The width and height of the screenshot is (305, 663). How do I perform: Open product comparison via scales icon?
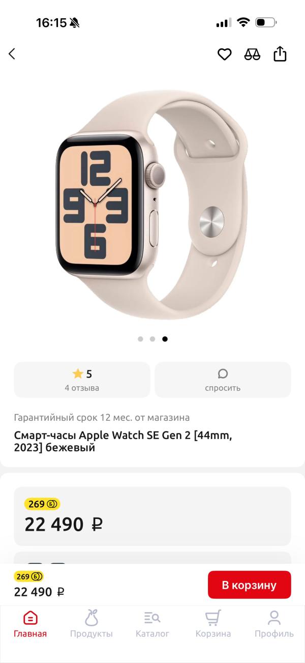coord(252,54)
